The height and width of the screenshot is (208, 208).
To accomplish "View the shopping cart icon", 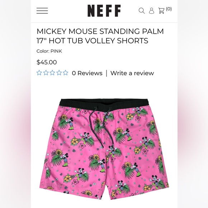I will (161, 11).
